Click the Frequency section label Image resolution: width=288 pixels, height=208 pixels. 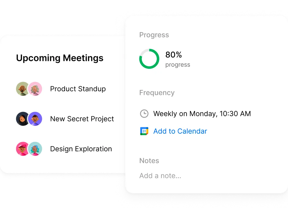click(x=157, y=93)
